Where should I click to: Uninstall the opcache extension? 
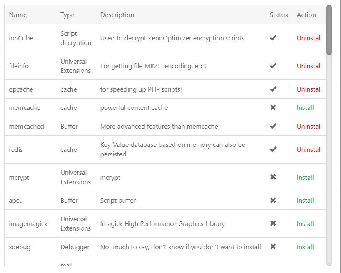point(309,89)
